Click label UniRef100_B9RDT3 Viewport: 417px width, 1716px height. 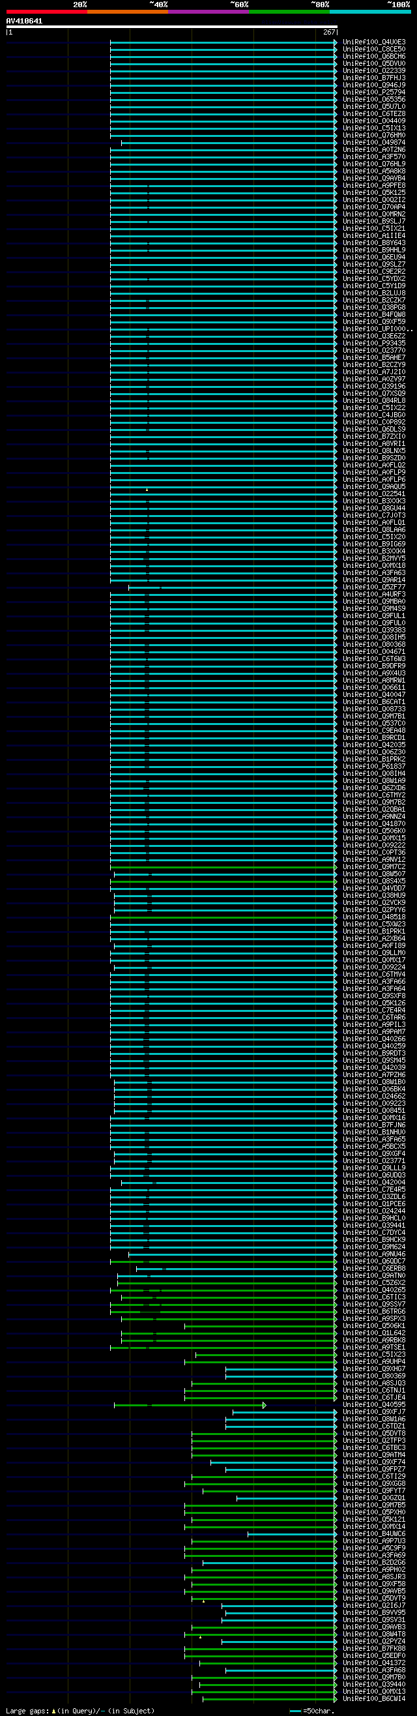374,1053
